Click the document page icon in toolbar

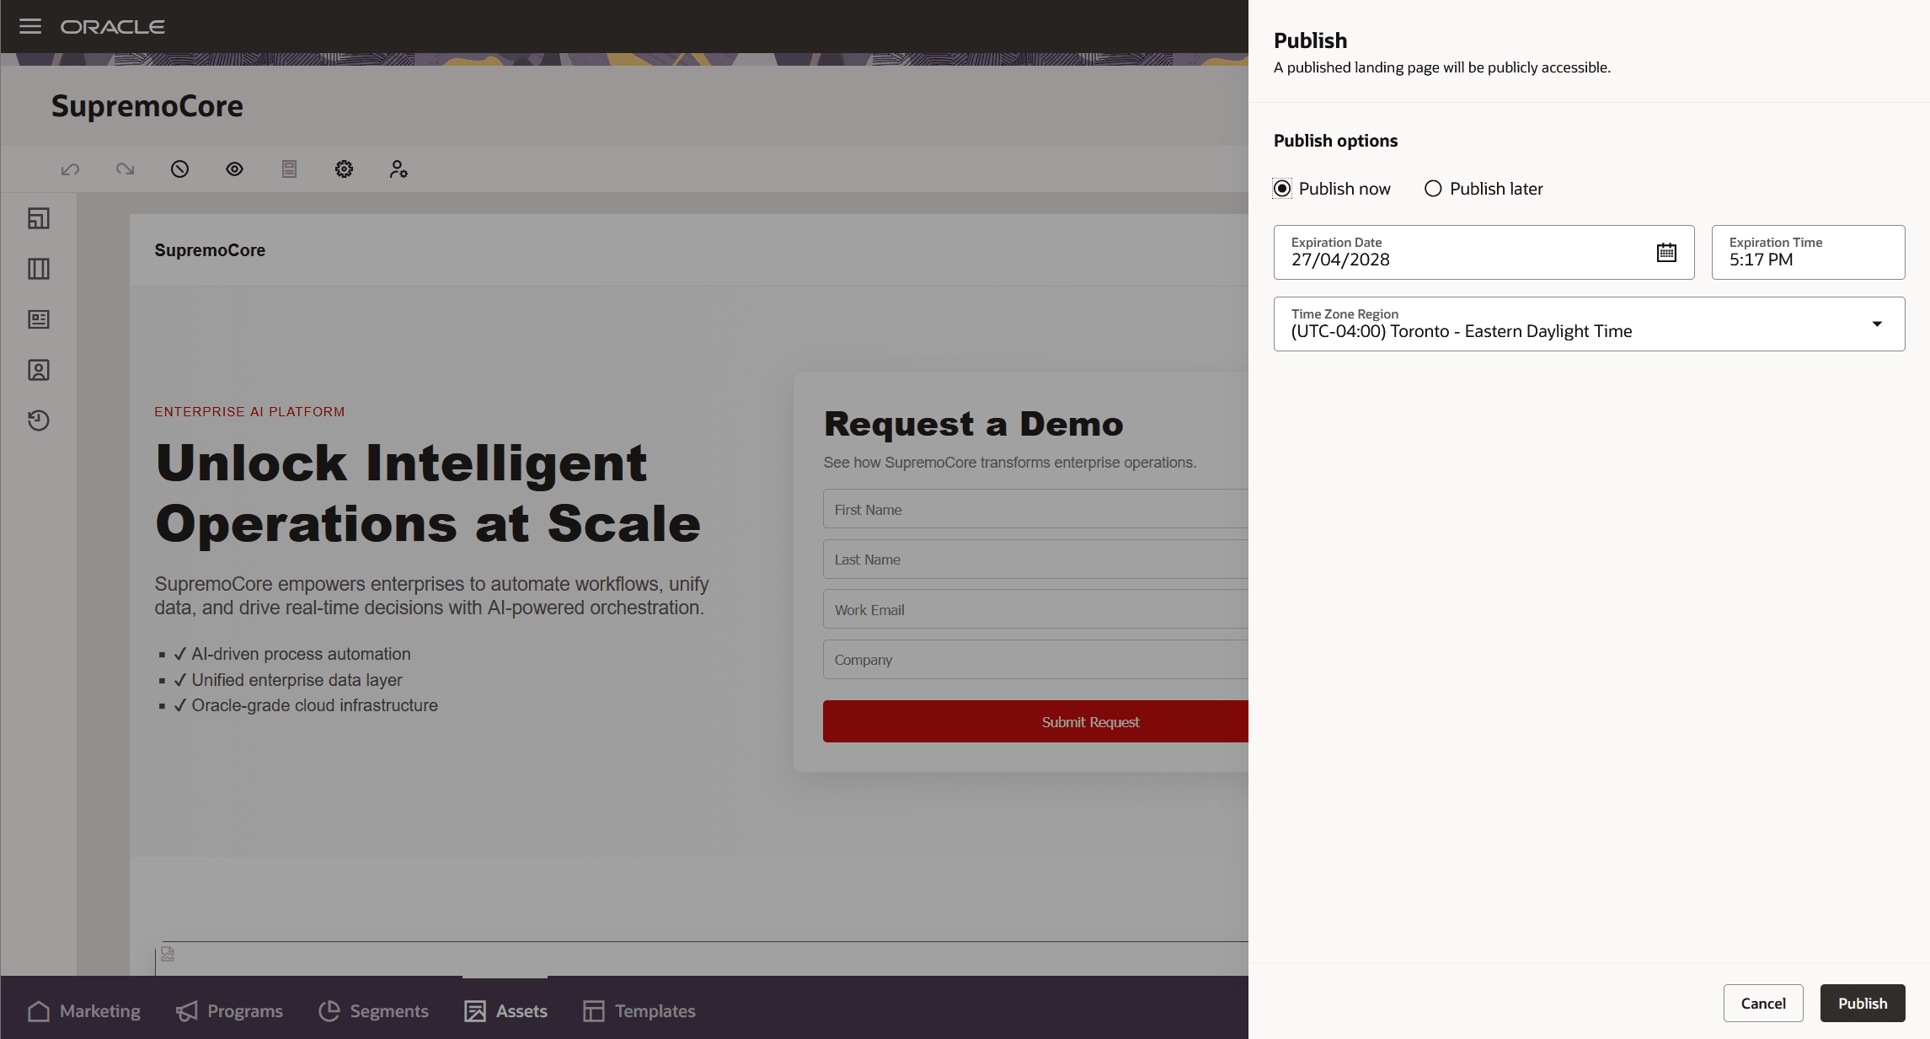289,169
